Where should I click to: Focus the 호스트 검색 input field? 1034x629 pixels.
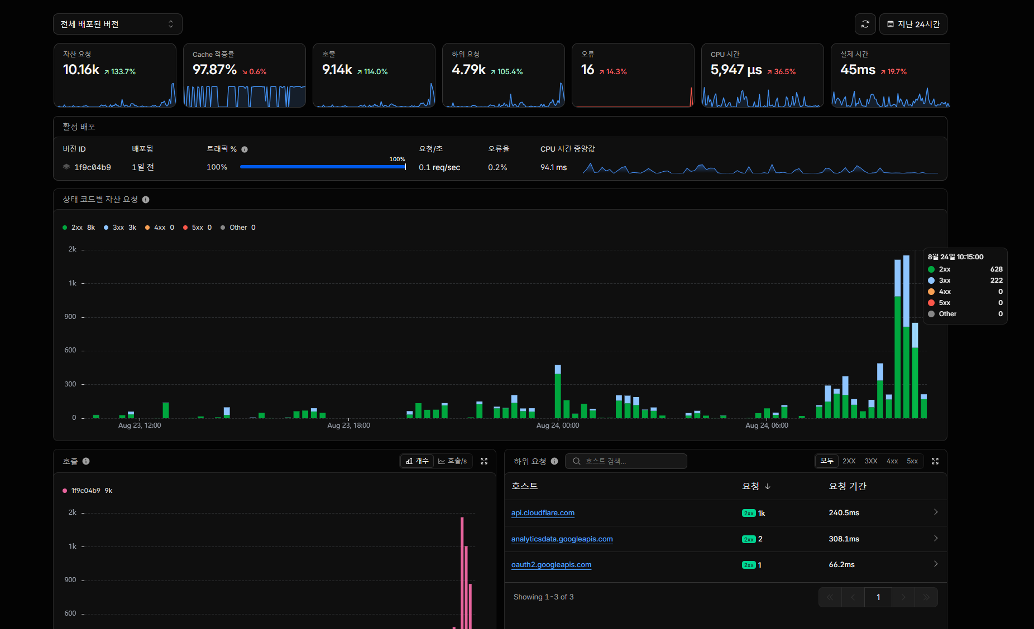626,461
